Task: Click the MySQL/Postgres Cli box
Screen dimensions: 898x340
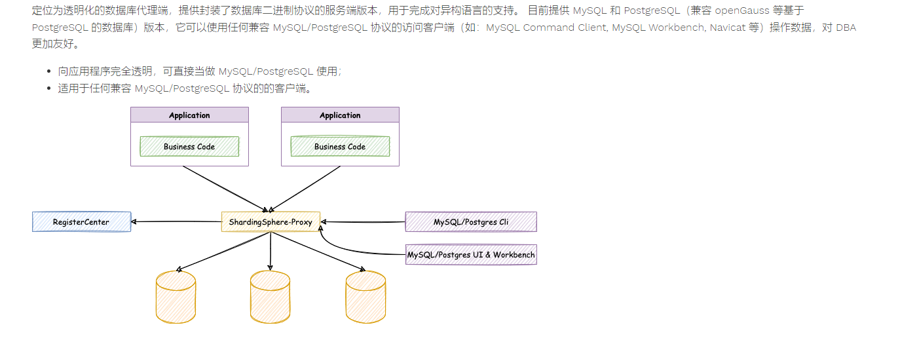Action: [x=471, y=222]
